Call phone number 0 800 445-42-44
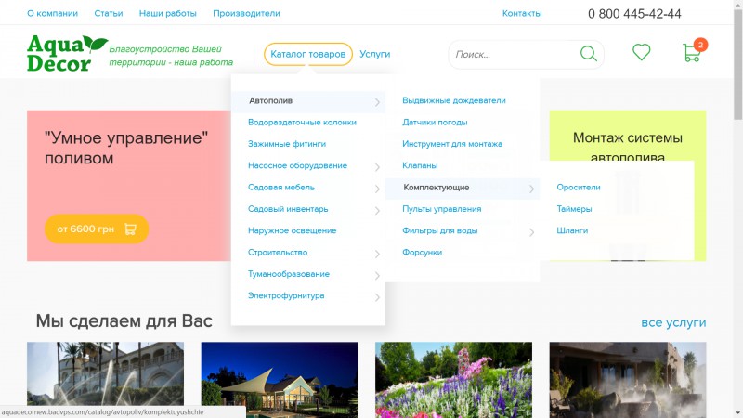Screen dimensions: 743x418 [634, 14]
